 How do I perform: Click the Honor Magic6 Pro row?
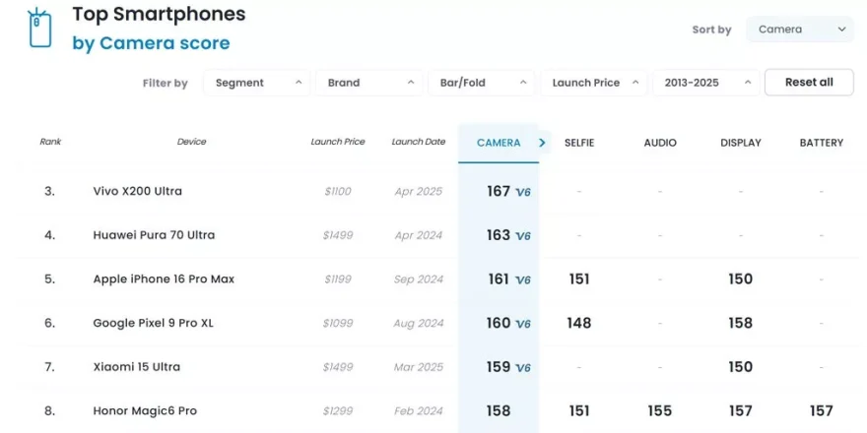coord(145,410)
